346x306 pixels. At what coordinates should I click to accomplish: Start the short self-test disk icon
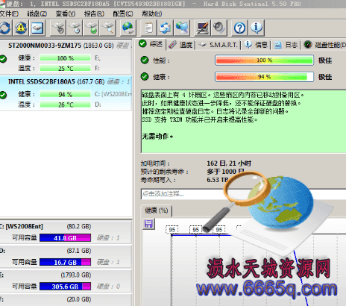(58, 28)
